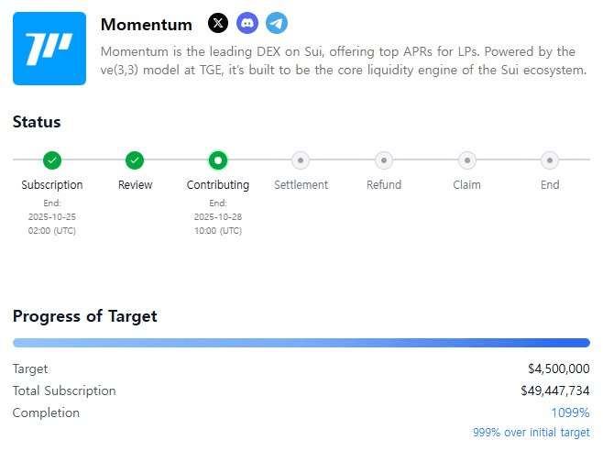Select the Momentum project title
Screen dimensions: 603x451
[x=147, y=25]
